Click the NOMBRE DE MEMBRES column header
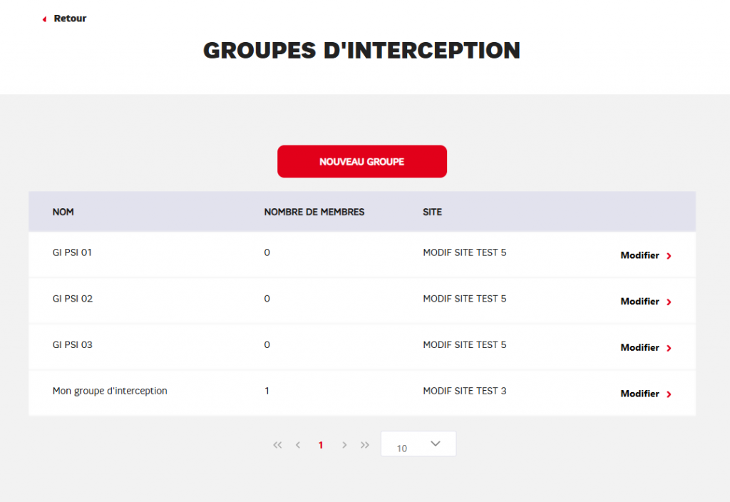 coord(314,212)
